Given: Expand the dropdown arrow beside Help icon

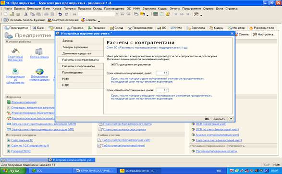Looking at the screenshot, I should click(x=147, y=15).
